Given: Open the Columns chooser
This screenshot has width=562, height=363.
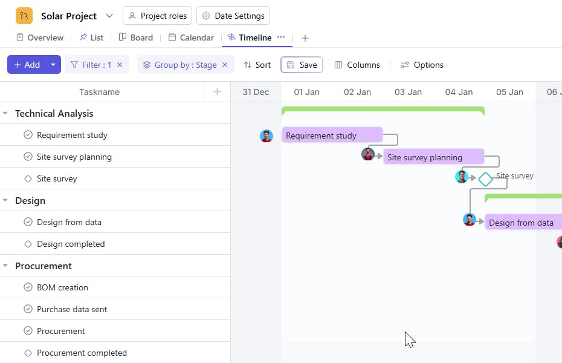Looking at the screenshot, I should [x=357, y=65].
